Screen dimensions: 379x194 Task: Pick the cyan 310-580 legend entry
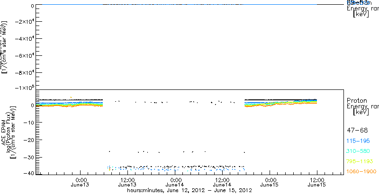click(x=358, y=151)
